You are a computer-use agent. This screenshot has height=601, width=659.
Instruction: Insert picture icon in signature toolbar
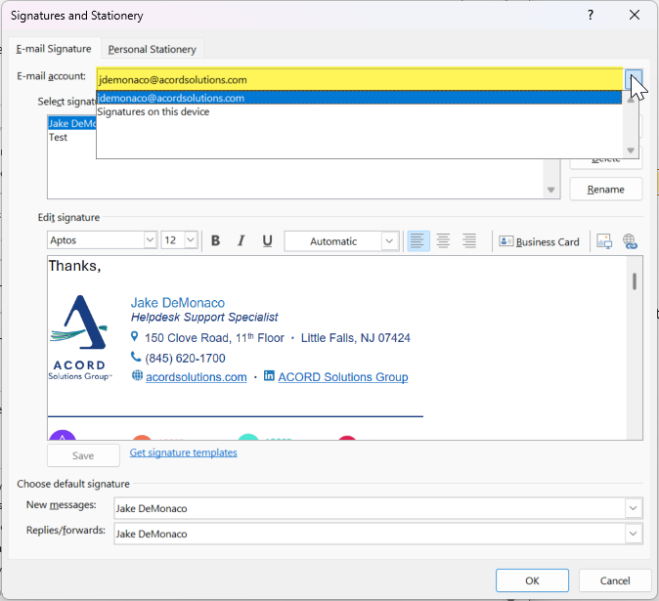click(604, 241)
